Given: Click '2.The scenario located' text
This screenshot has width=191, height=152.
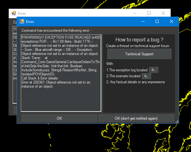Looking at the screenshot, I should pos(123,76).
